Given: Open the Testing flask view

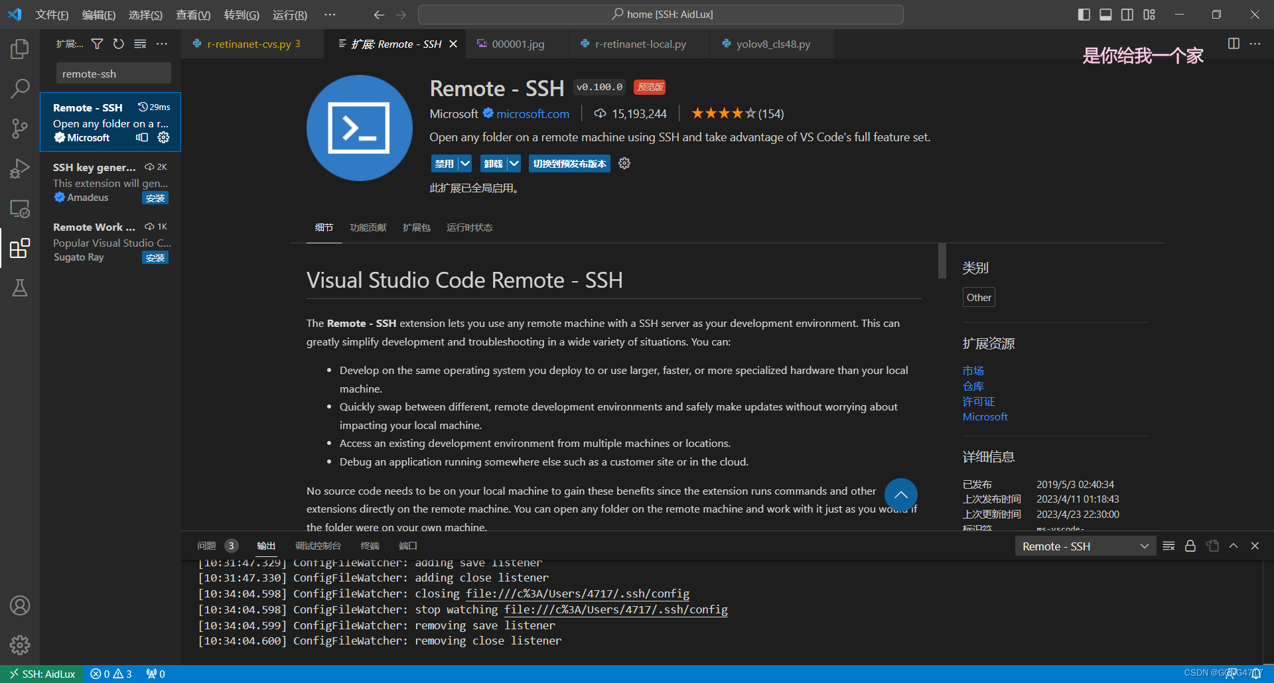Looking at the screenshot, I should (20, 288).
